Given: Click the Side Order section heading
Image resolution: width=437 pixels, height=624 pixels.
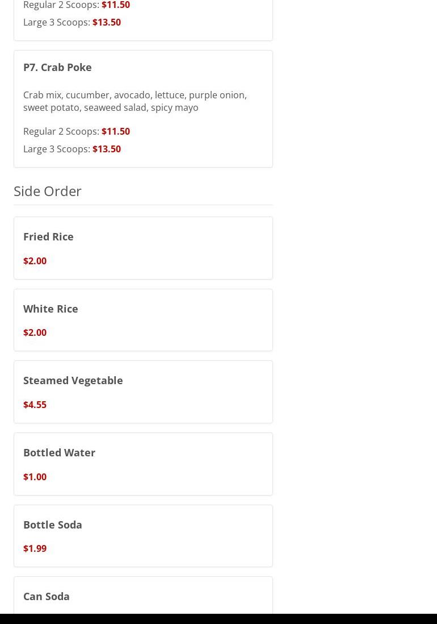Looking at the screenshot, I should click(48, 191).
